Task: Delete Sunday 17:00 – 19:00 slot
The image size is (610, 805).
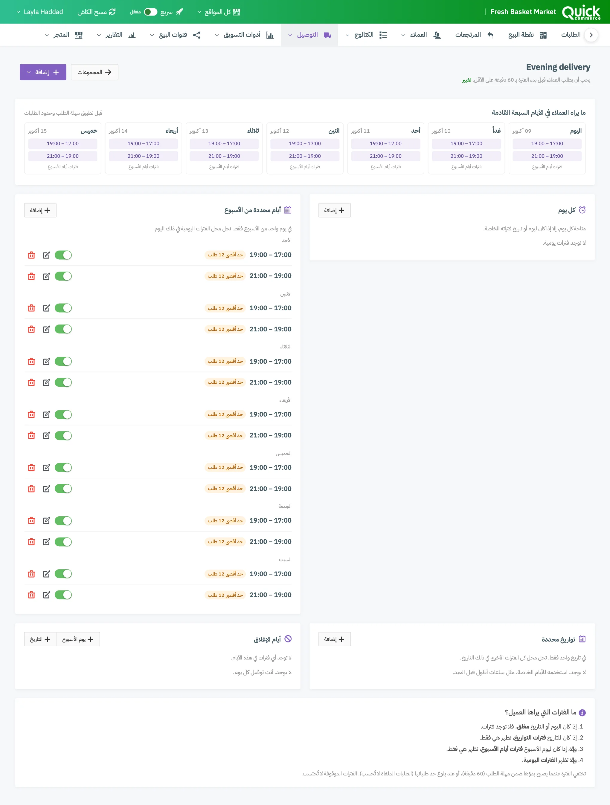Action: pos(31,255)
